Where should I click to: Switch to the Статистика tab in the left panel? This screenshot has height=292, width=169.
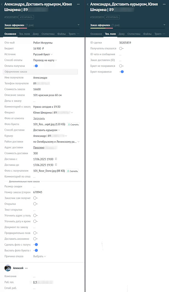48,34
